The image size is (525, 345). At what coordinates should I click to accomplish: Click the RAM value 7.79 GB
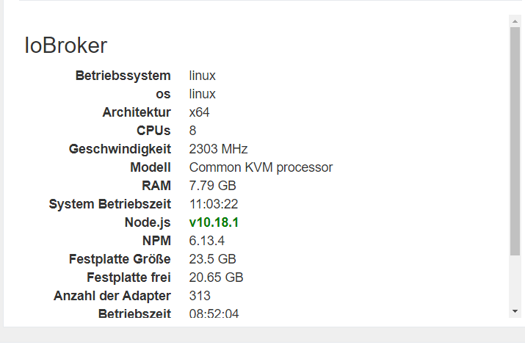coord(213,186)
